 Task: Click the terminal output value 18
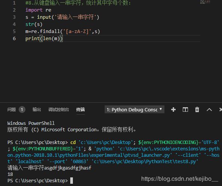coord(10,174)
